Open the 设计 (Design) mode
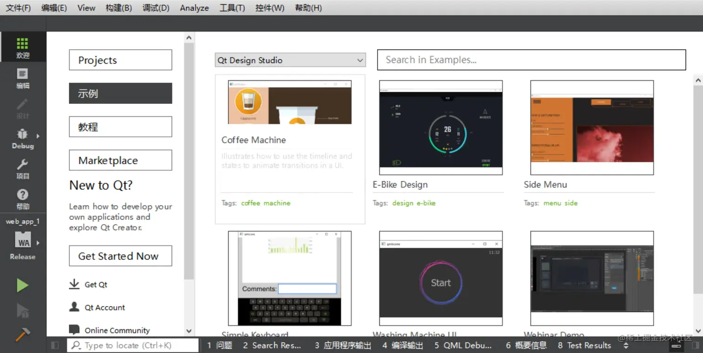This screenshot has width=703, height=353. point(23,109)
